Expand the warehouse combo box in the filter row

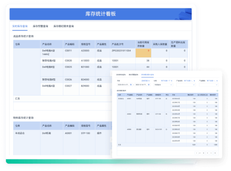pos(163,85)
